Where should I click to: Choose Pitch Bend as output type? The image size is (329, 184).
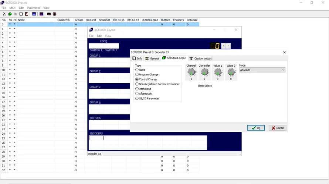[137, 89]
